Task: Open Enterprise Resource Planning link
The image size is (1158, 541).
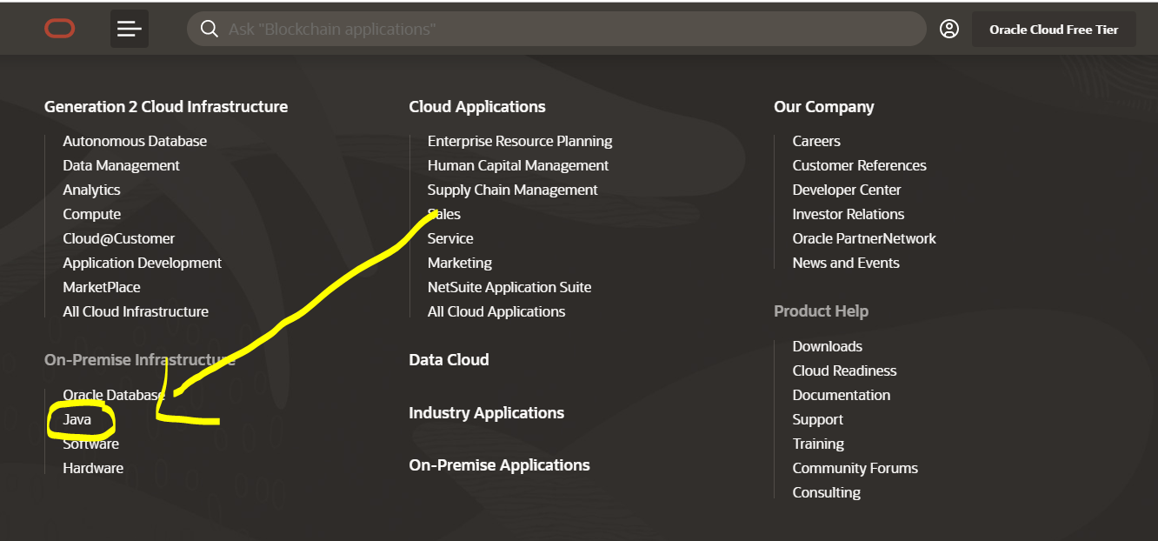Action: pos(520,141)
